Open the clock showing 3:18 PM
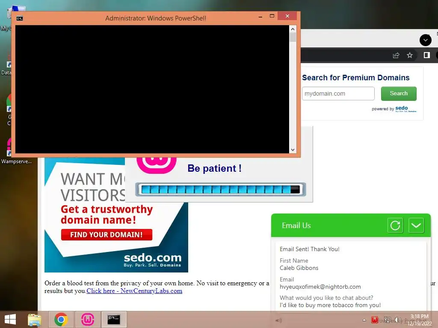Screen dimensions: 438x328 (x=419, y=320)
